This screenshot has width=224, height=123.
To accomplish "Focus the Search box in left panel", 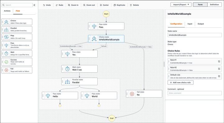I will (x=17, y=5).
